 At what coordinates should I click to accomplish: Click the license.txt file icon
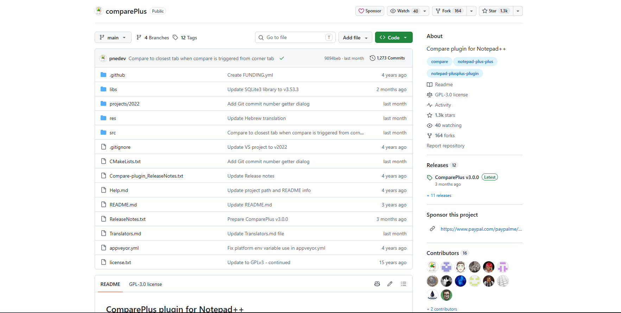(x=103, y=262)
